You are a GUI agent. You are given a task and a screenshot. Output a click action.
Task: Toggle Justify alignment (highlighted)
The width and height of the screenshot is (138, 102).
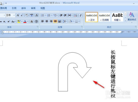click(55, 22)
